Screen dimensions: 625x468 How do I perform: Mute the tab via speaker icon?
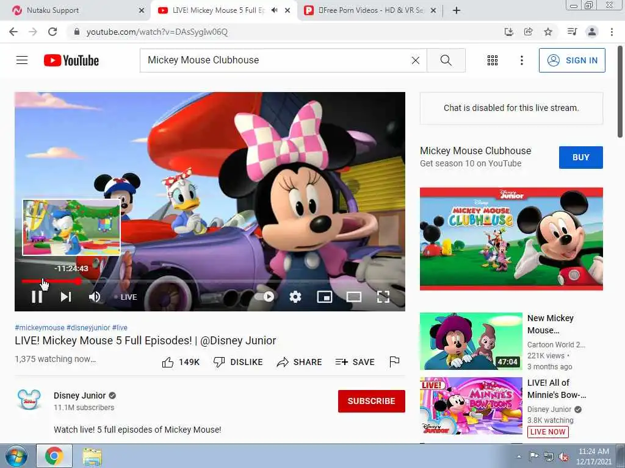[274, 10]
